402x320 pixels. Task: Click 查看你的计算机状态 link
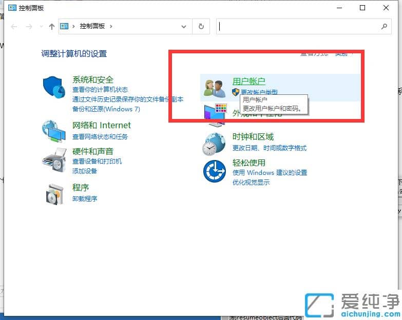tap(100, 90)
